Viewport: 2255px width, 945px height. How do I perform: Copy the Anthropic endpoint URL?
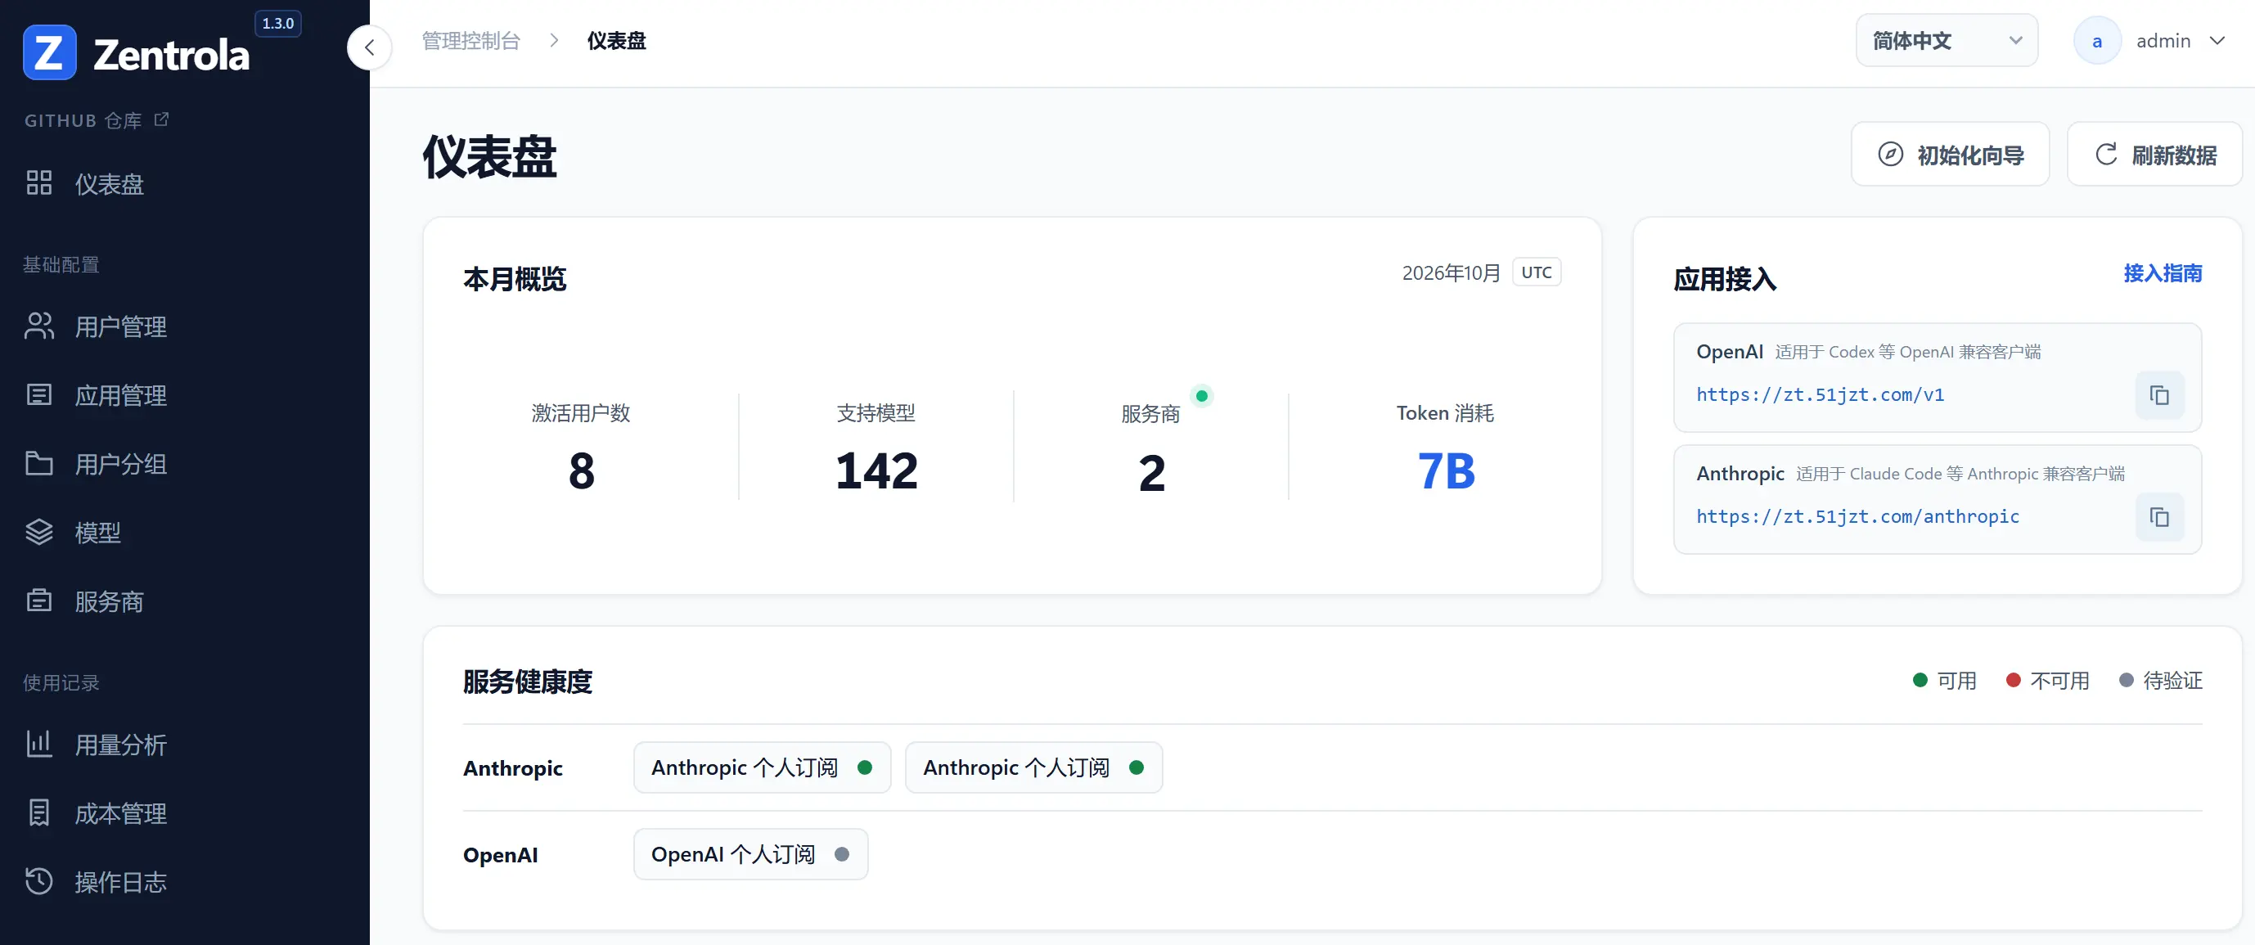[x=2158, y=517]
